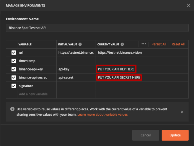Disable the binance-api-key variable checkbox

[14, 69]
